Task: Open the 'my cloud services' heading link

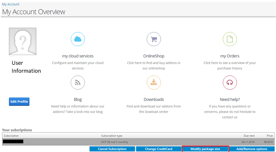Action: (78, 56)
